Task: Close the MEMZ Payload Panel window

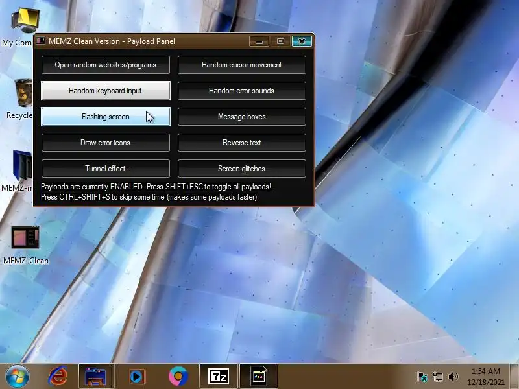Action: (302, 41)
